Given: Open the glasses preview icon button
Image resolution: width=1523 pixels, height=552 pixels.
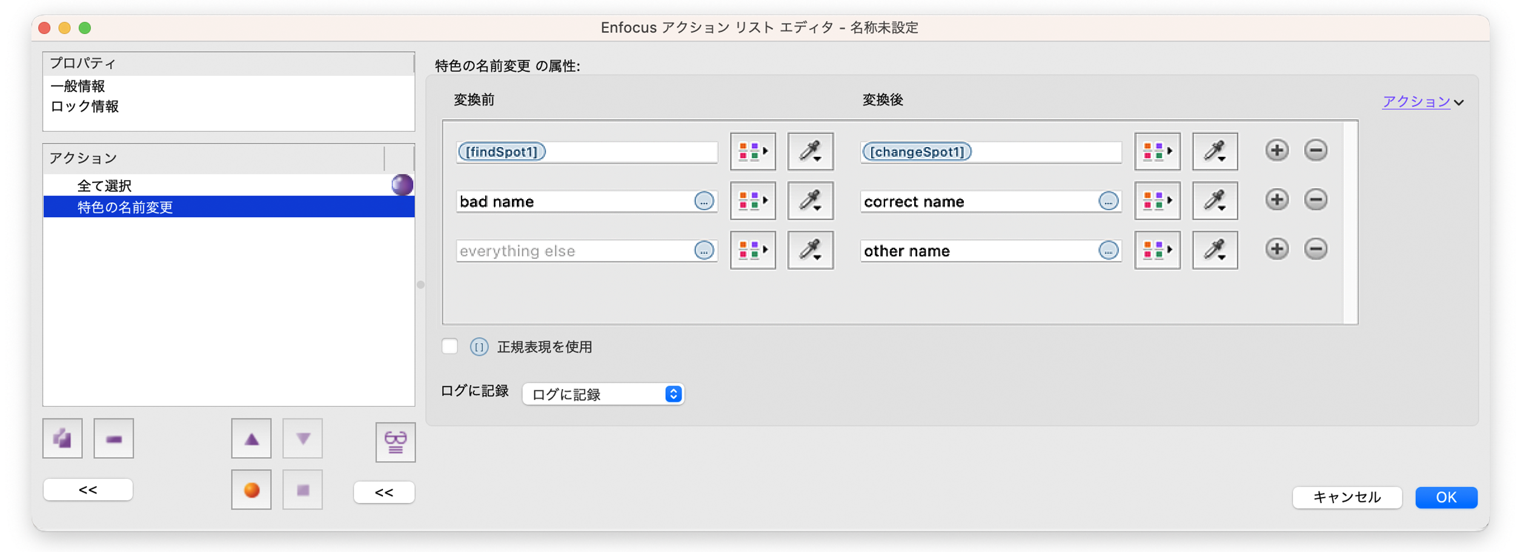Looking at the screenshot, I should 396,442.
